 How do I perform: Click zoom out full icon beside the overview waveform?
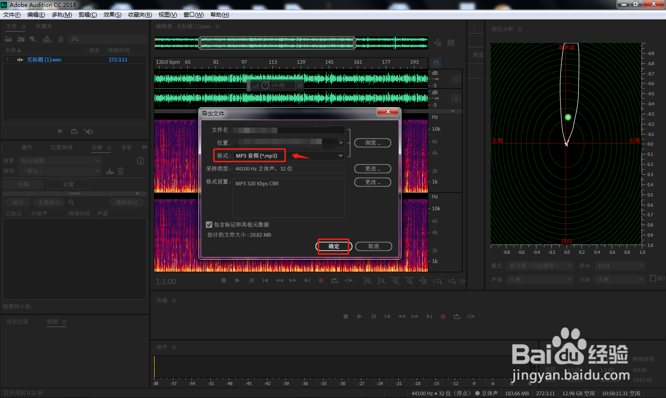click(x=438, y=43)
